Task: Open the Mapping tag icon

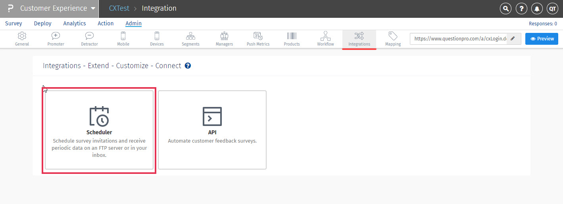Action: [x=393, y=36]
